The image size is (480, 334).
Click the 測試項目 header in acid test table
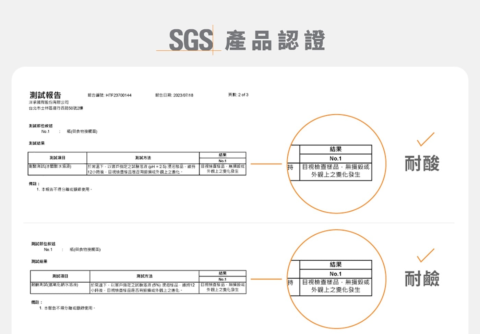(x=57, y=158)
